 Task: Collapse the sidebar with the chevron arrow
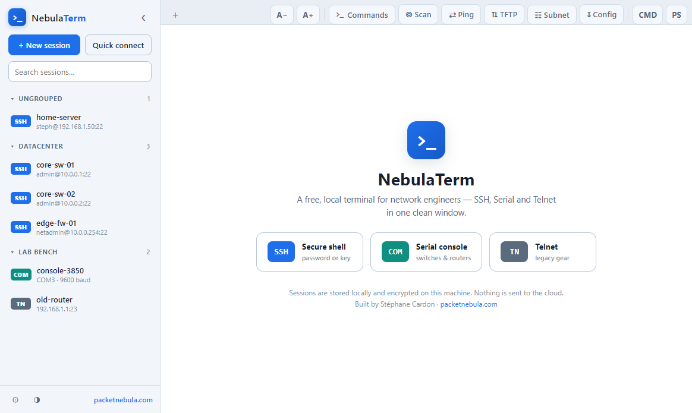(x=143, y=18)
